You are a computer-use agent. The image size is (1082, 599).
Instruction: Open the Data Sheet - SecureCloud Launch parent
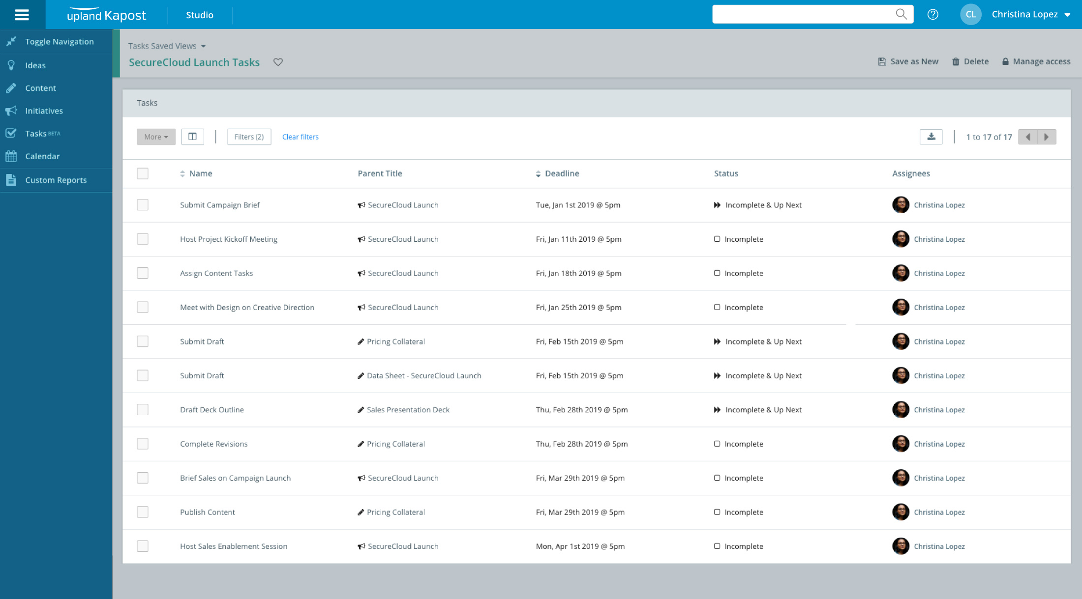pos(424,375)
